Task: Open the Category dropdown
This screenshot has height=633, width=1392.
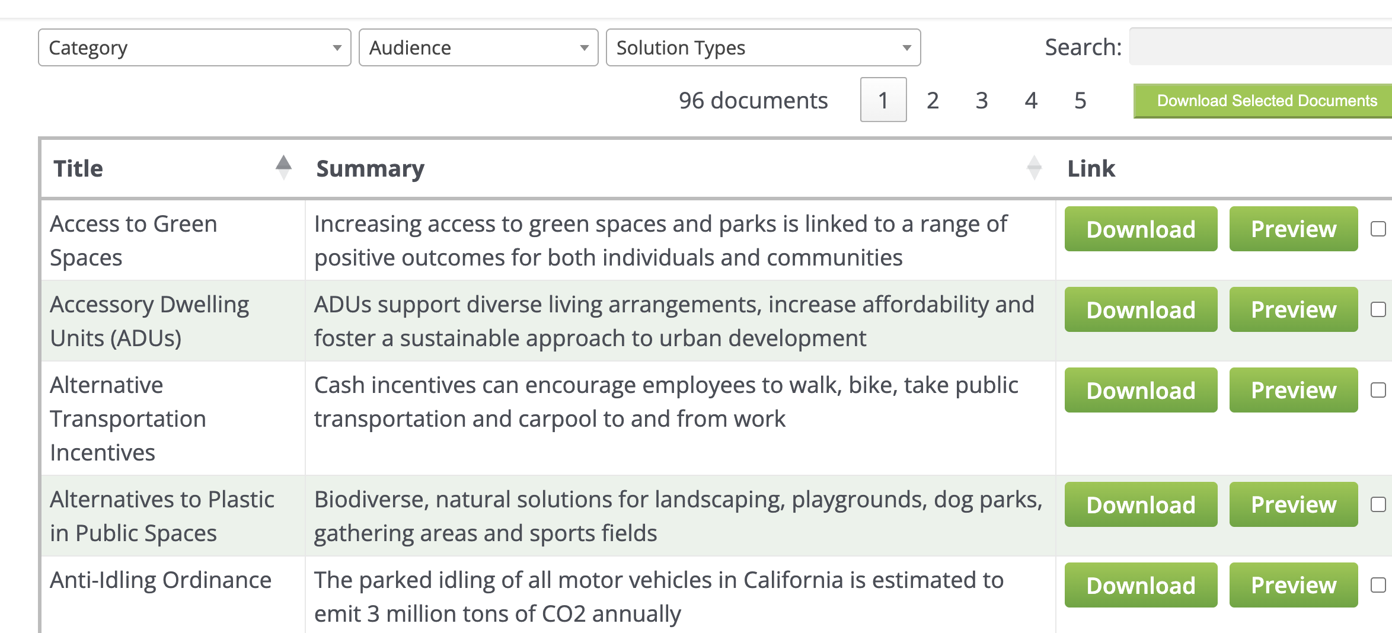Action: coord(194,47)
